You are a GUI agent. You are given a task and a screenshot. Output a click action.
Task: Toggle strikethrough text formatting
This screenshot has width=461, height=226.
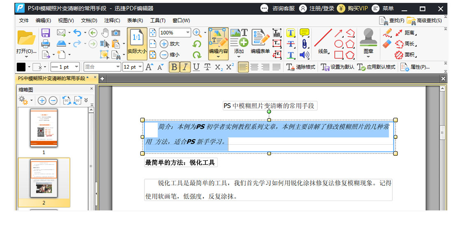click(x=207, y=67)
